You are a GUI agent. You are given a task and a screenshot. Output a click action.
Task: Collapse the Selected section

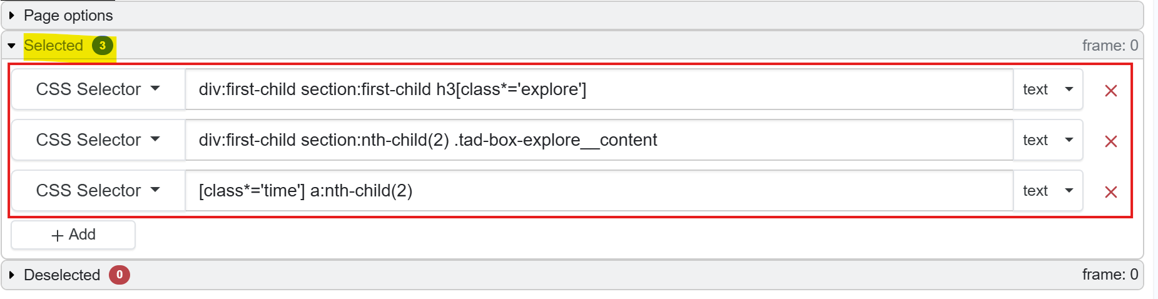click(x=11, y=46)
